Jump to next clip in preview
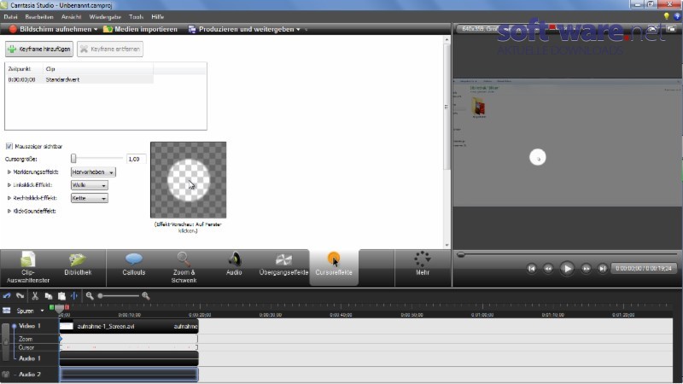The height and width of the screenshot is (384, 683). click(x=603, y=269)
